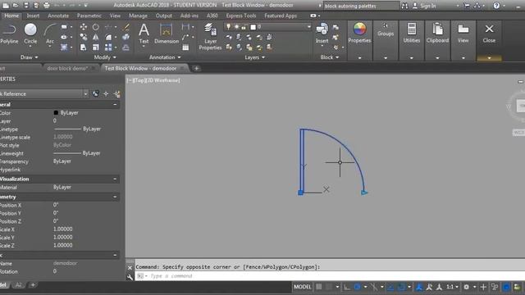Screen dimensions: 525x295
Task: Click the Move tool in Modify panel
Action: (x=84, y=27)
